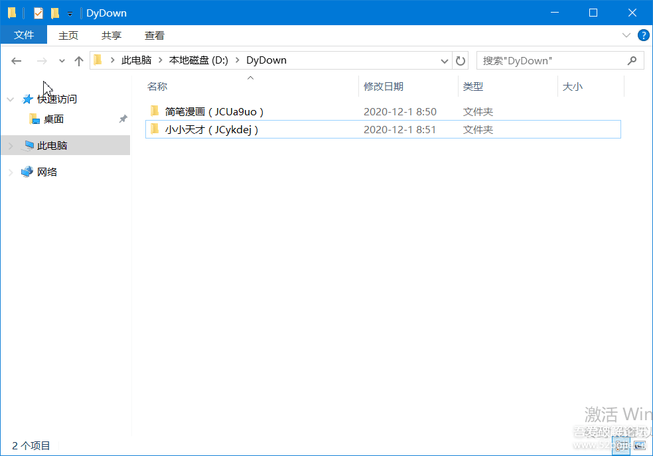The image size is (653, 456).
Task: Expand the ribbon with the chevron arrow
Action: pos(626,35)
